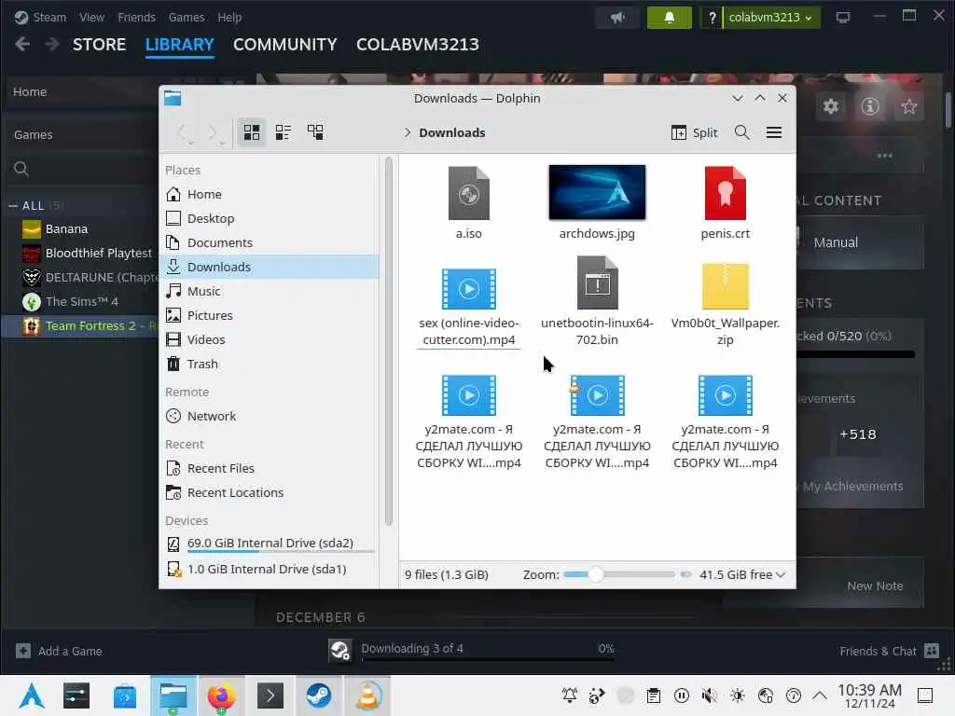Open Downloading 3 of 4 status

411,649
